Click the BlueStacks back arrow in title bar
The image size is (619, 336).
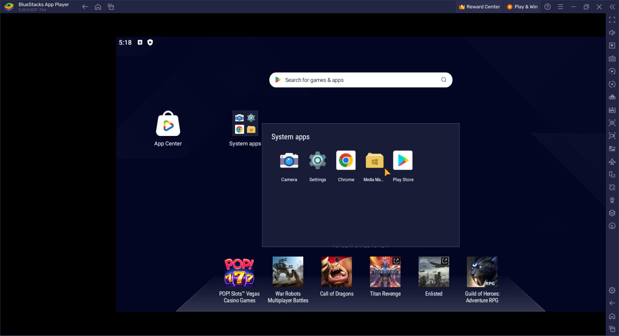point(85,7)
